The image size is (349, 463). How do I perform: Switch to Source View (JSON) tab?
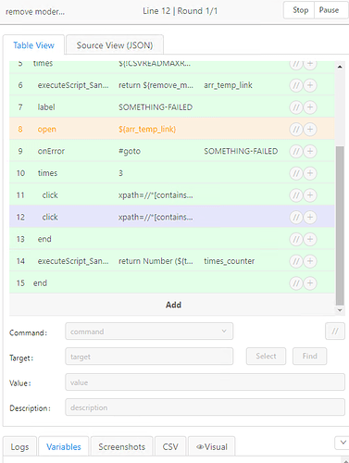click(x=115, y=45)
